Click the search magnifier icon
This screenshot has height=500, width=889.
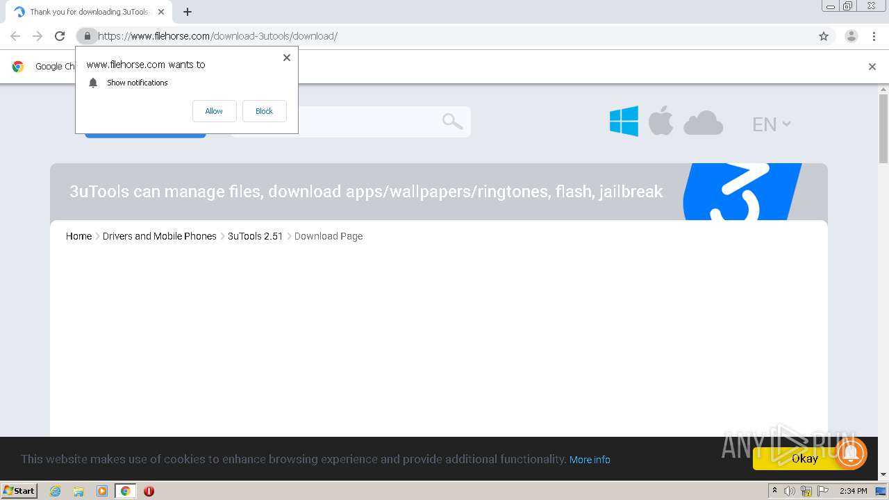pos(452,122)
